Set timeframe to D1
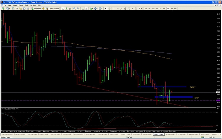Viewport: 222px width, 139px height. 168,9
